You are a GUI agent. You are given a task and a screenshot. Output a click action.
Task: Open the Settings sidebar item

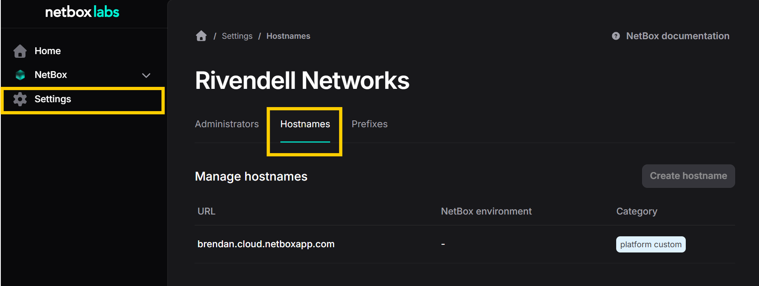83,100
